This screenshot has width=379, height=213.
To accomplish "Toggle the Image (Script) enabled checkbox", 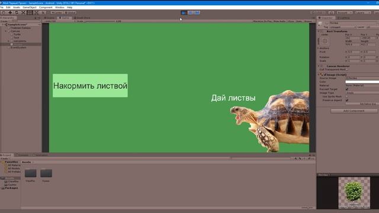I will (x=325, y=75).
